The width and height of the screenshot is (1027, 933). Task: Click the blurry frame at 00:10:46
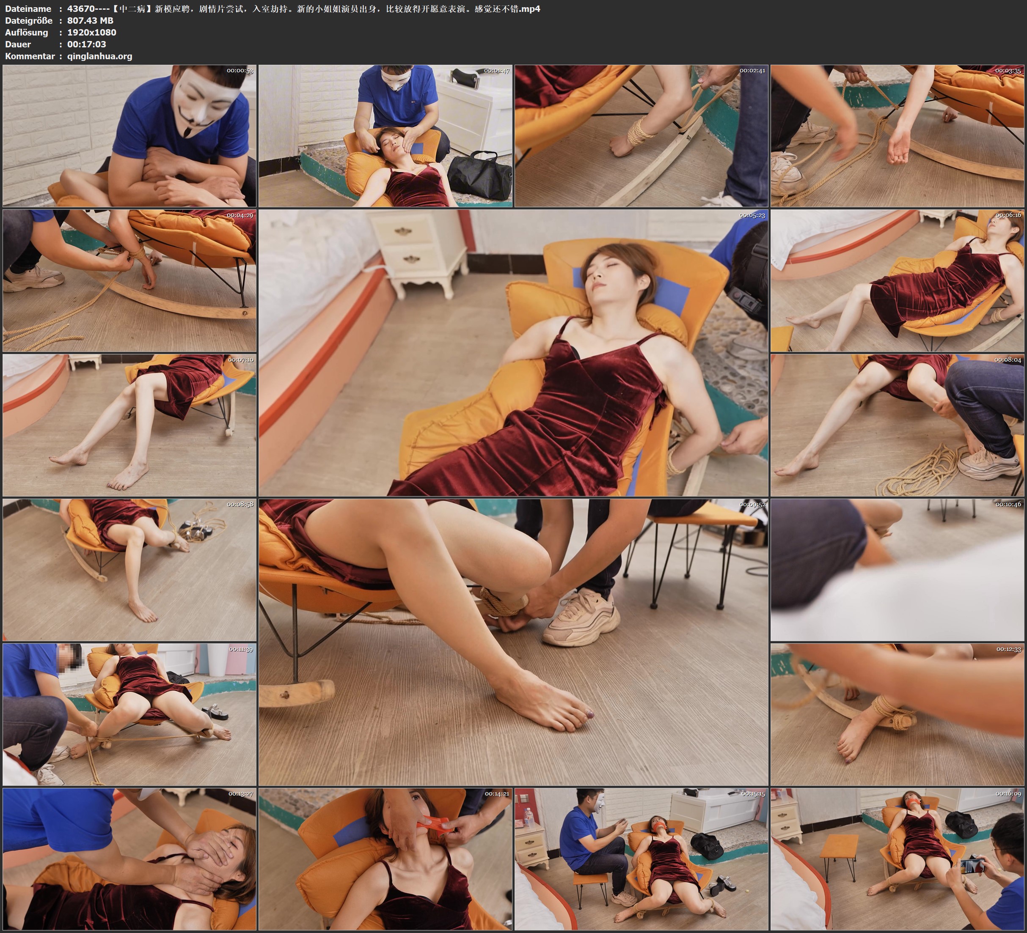(898, 570)
